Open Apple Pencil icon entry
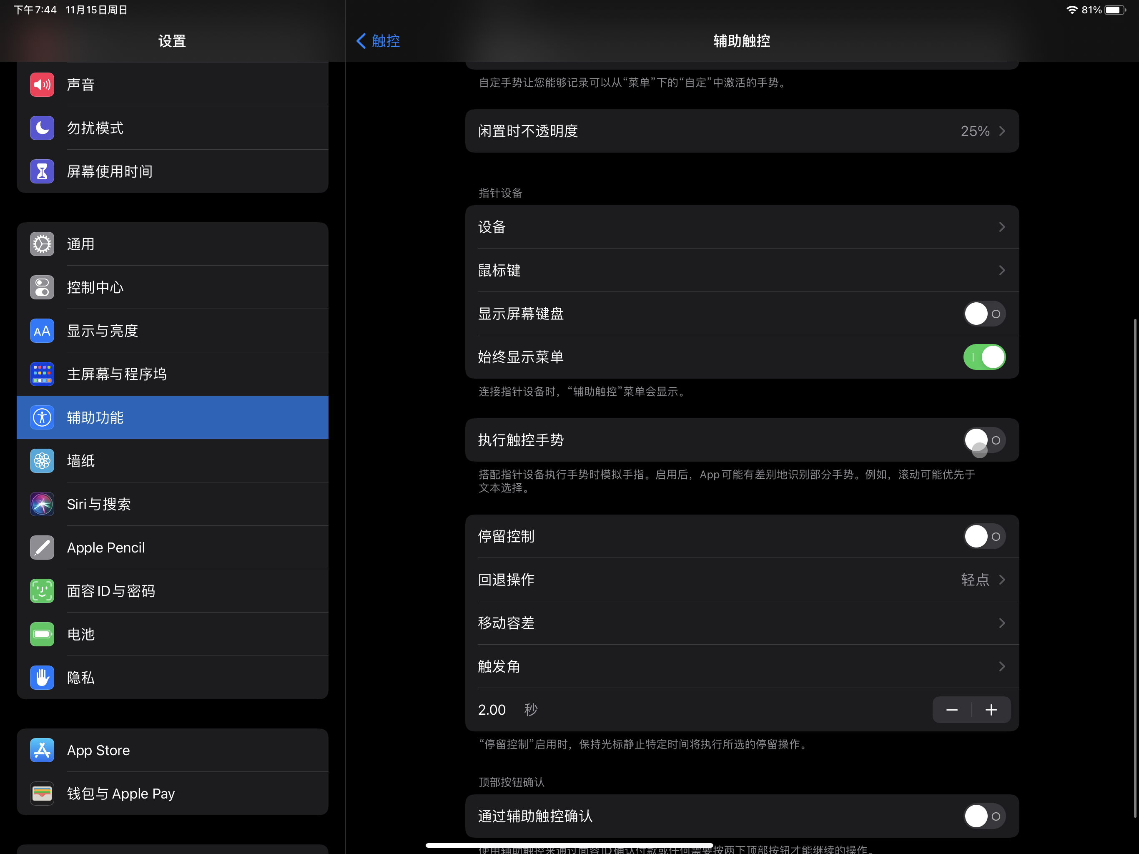Viewport: 1139px width, 854px height. coord(42,547)
